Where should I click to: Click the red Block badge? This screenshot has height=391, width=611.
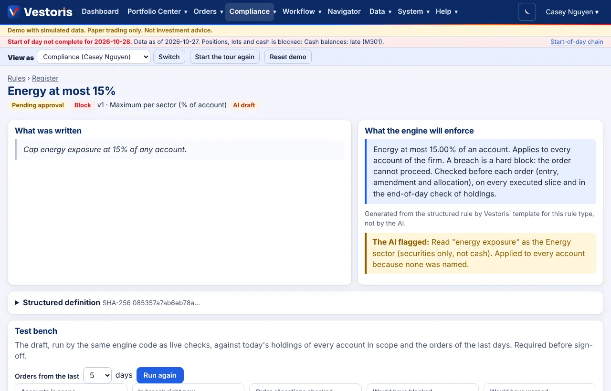(83, 105)
